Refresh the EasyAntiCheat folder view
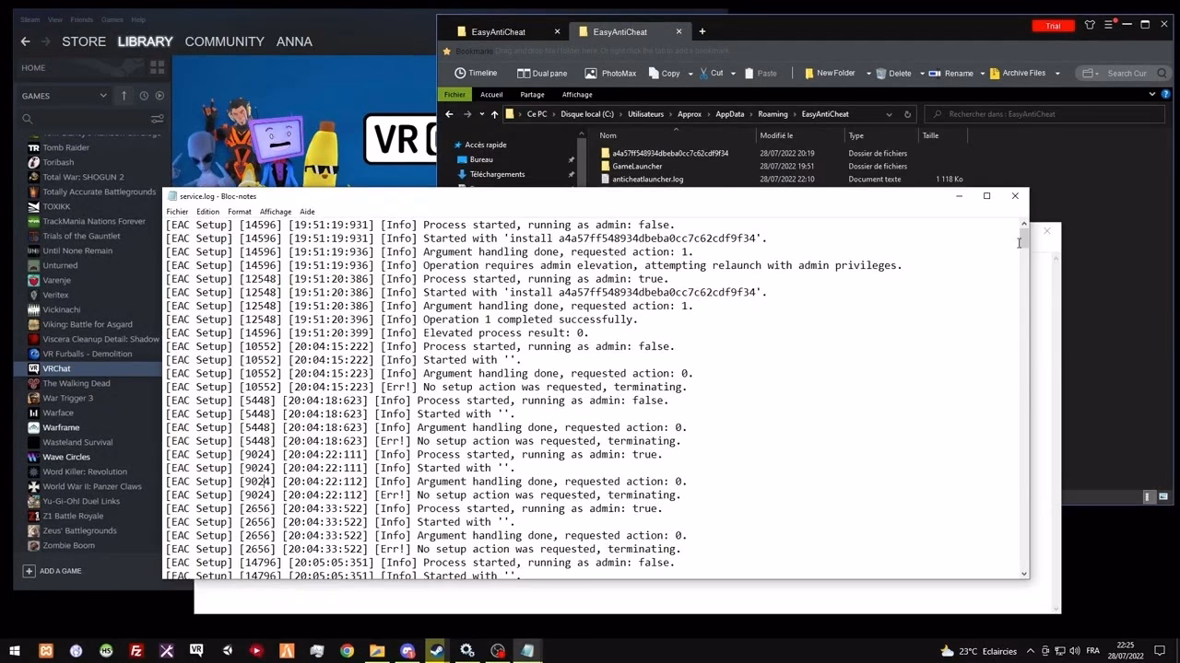Screen dimensions: 1180x663 coord(907,114)
